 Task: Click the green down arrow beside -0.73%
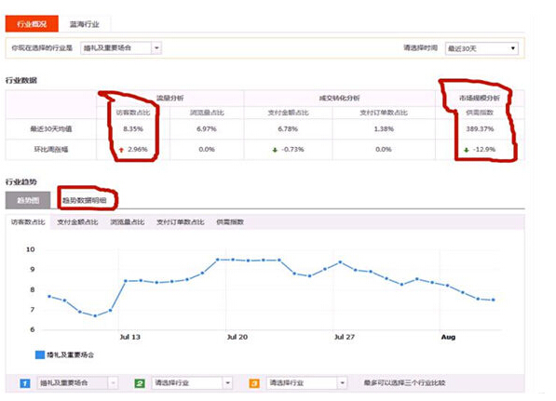[x=275, y=150]
